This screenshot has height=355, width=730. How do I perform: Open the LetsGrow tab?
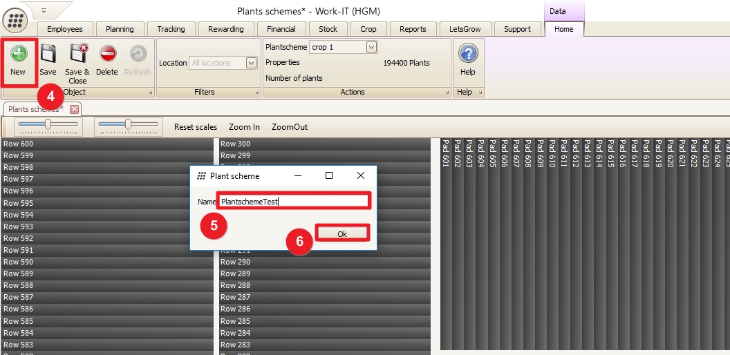tap(465, 29)
